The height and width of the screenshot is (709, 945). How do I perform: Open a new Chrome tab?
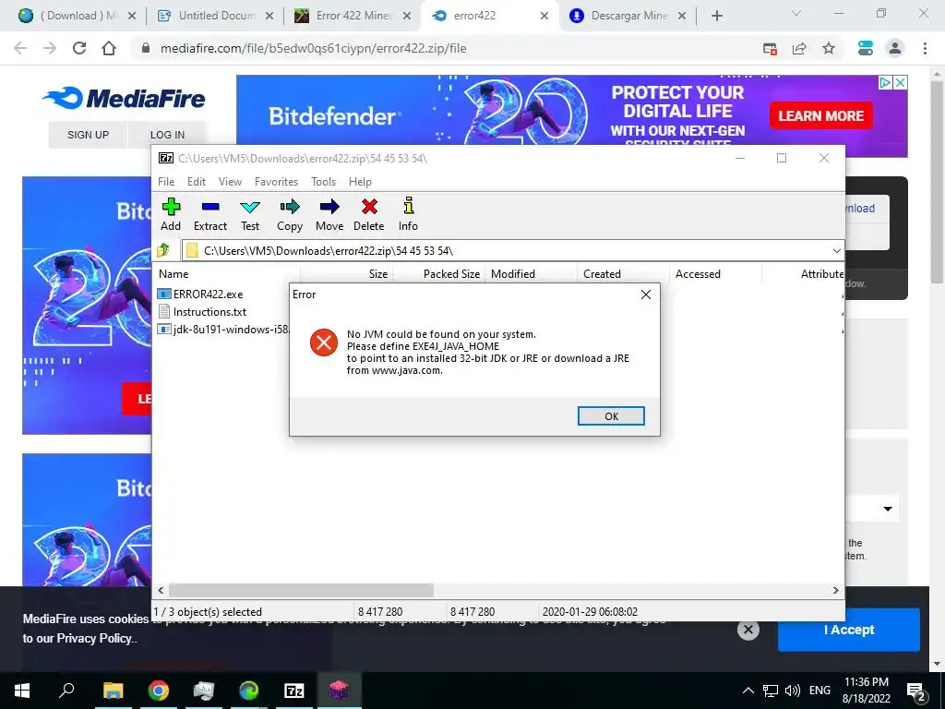coord(716,16)
